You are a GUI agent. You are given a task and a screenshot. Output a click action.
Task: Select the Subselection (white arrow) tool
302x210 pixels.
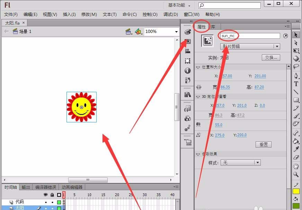tap(296, 43)
